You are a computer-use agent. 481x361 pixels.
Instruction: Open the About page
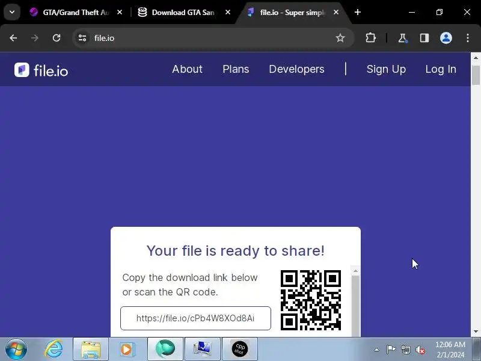(x=187, y=69)
